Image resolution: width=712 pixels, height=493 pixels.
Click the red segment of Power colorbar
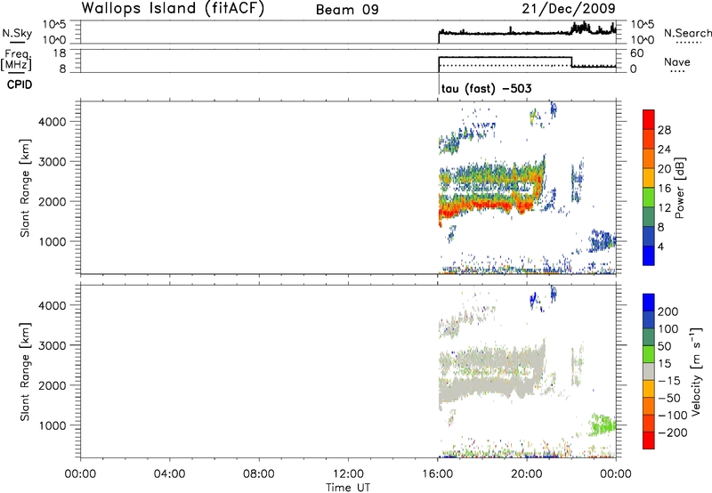[x=649, y=119]
